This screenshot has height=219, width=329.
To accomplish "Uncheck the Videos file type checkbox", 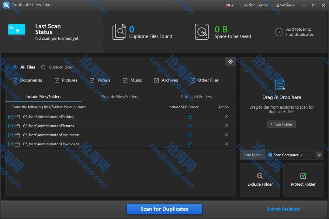I will [92, 80].
